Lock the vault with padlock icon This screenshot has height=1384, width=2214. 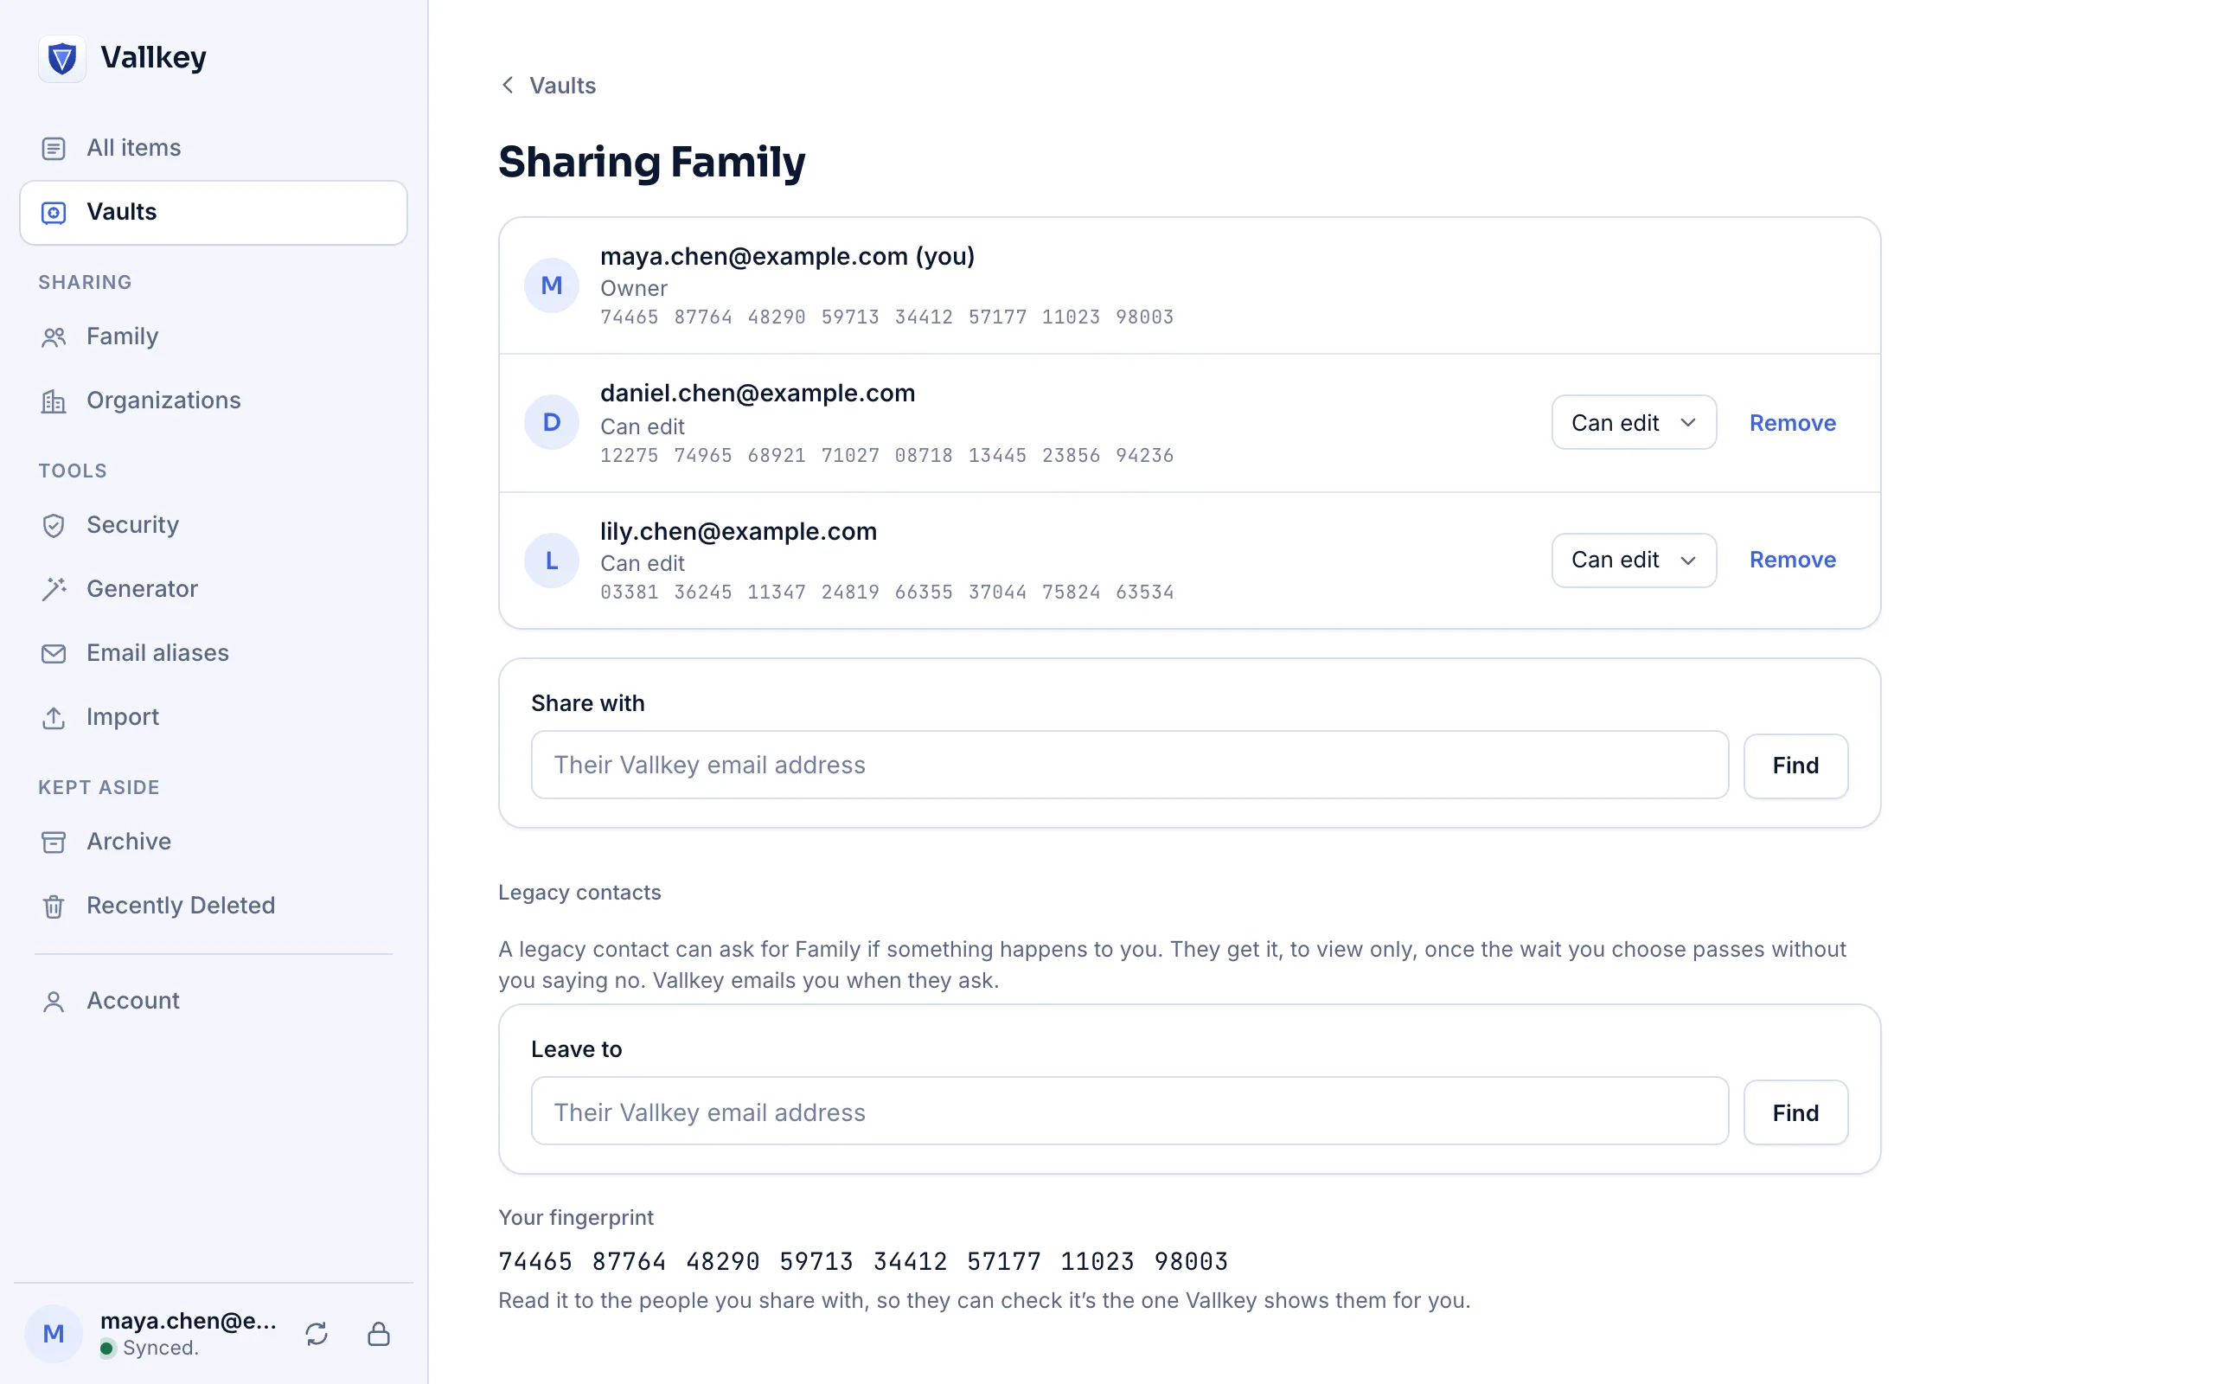click(379, 1334)
